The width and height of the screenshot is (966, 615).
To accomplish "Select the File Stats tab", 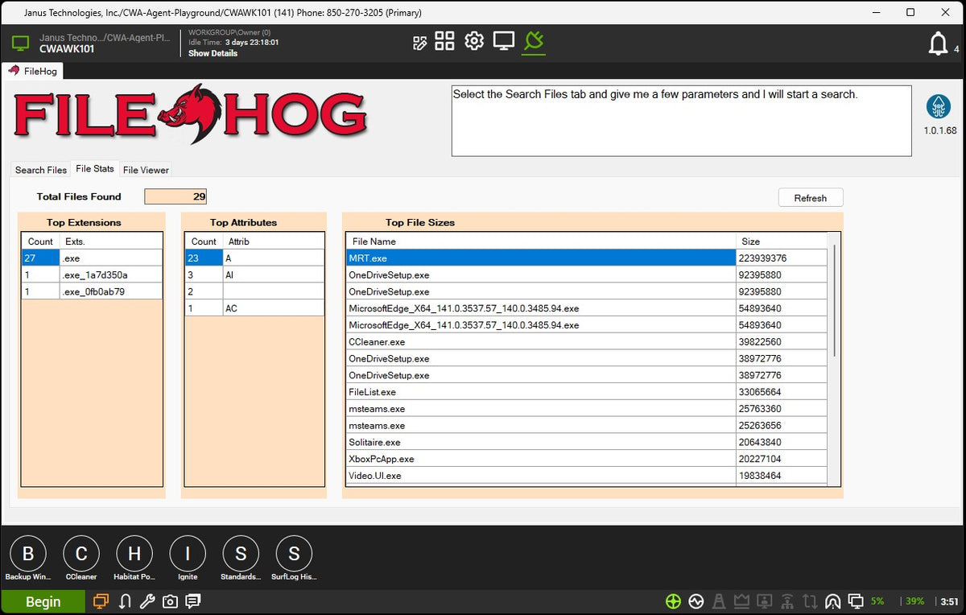I will 95,169.
